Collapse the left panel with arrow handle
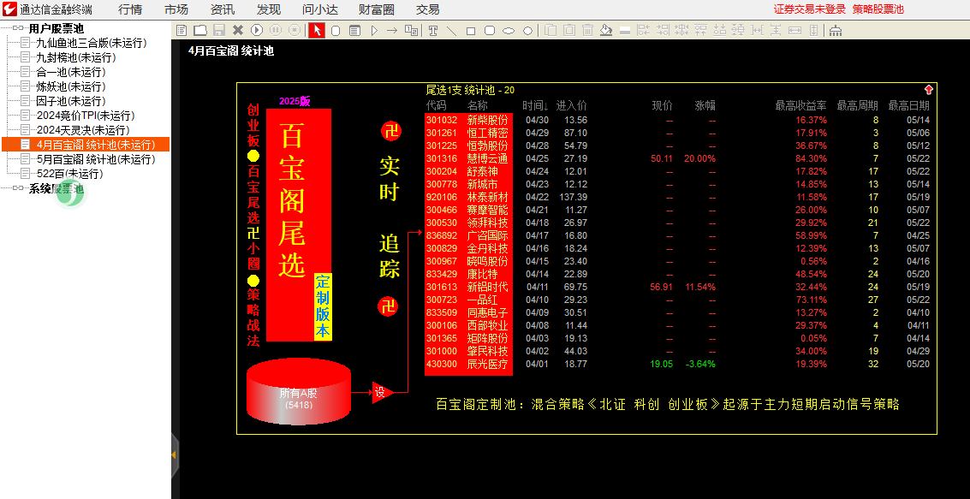 174,454
